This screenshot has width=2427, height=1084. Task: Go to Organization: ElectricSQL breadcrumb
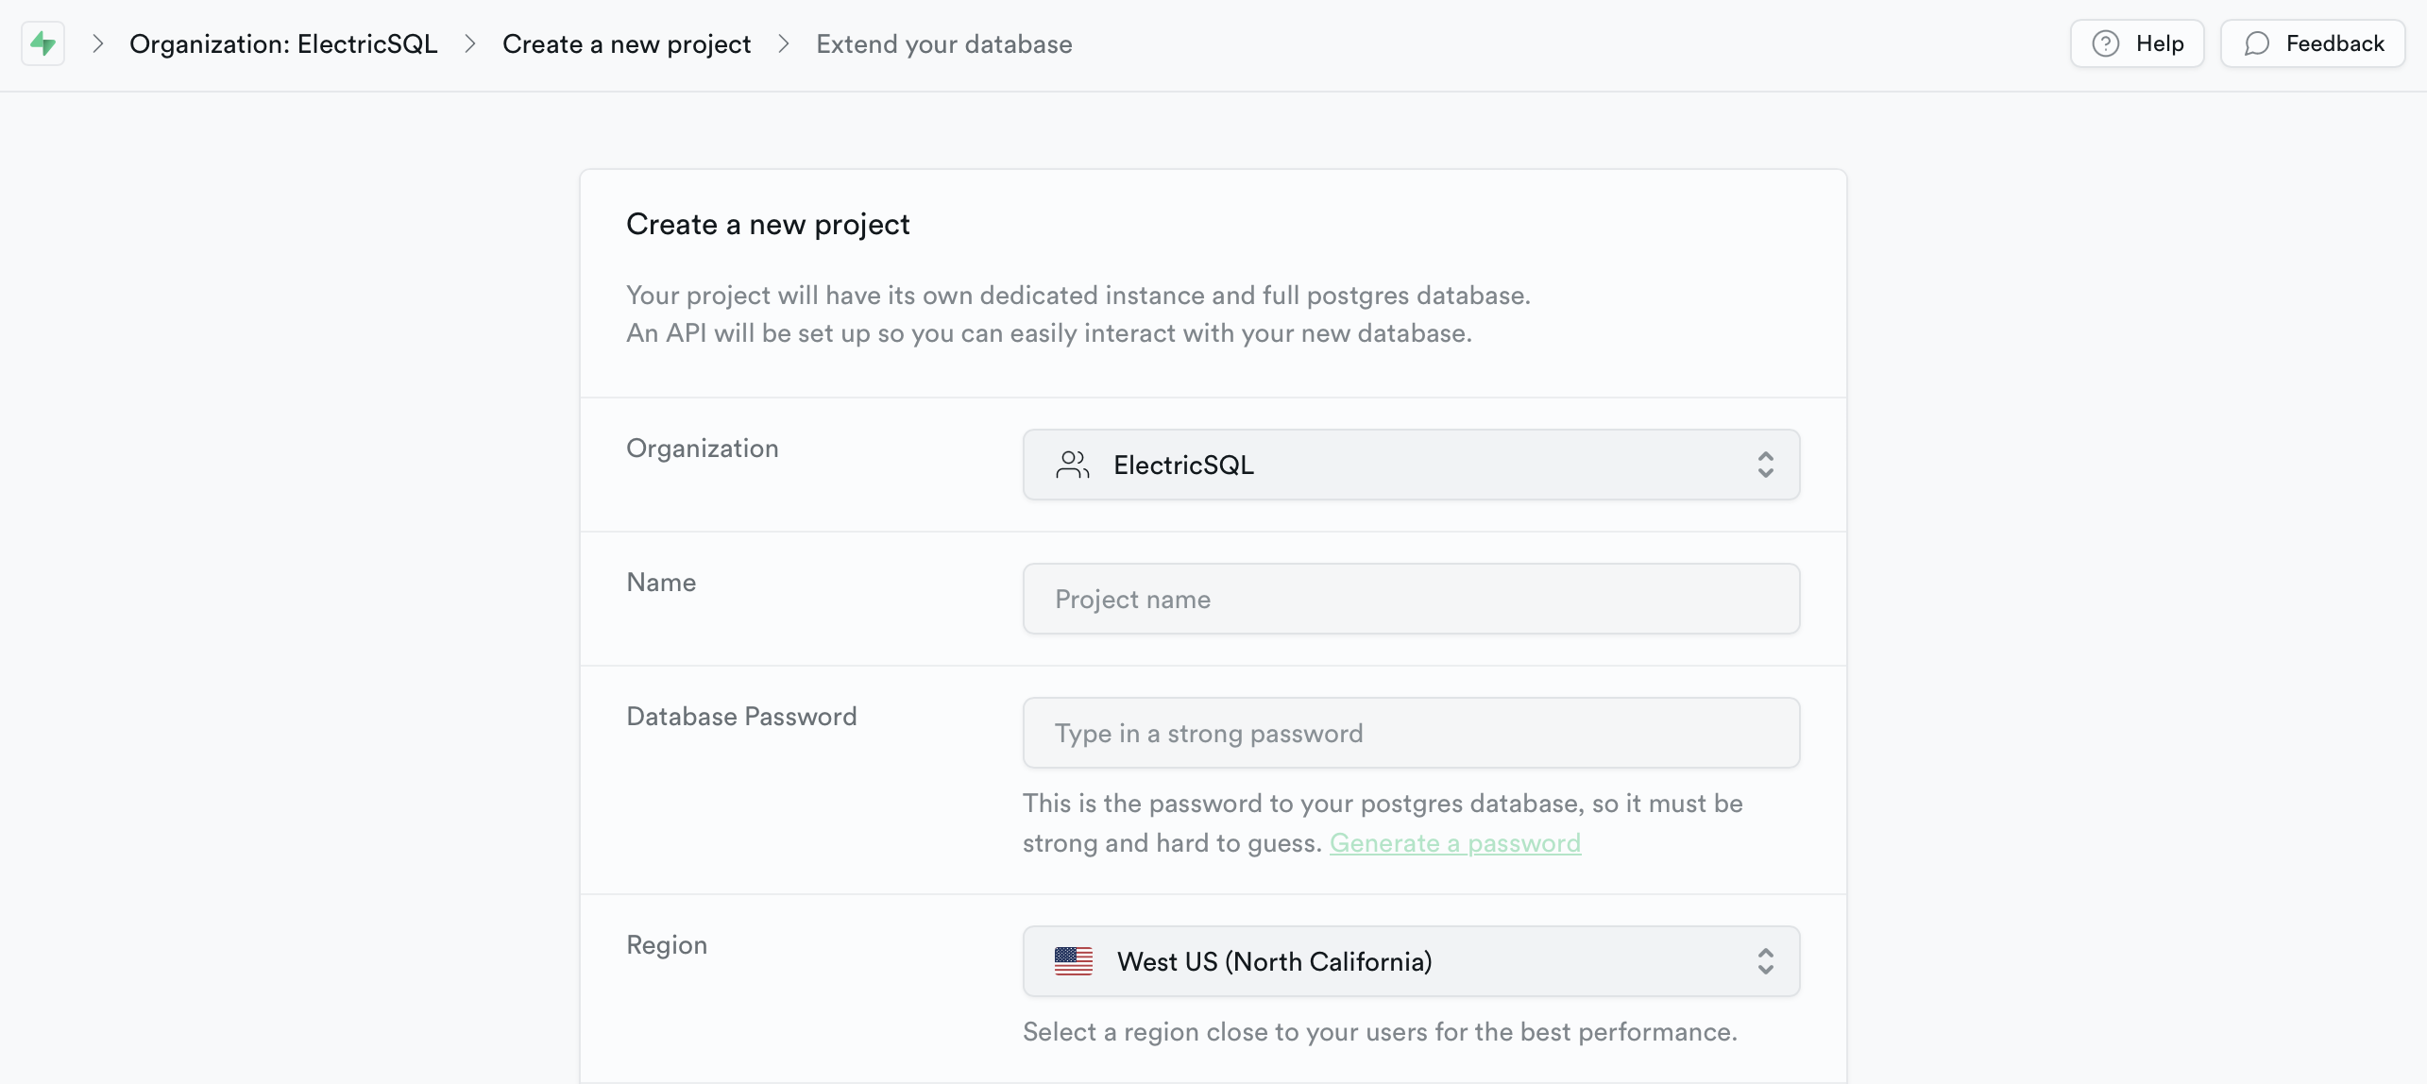point(283,44)
